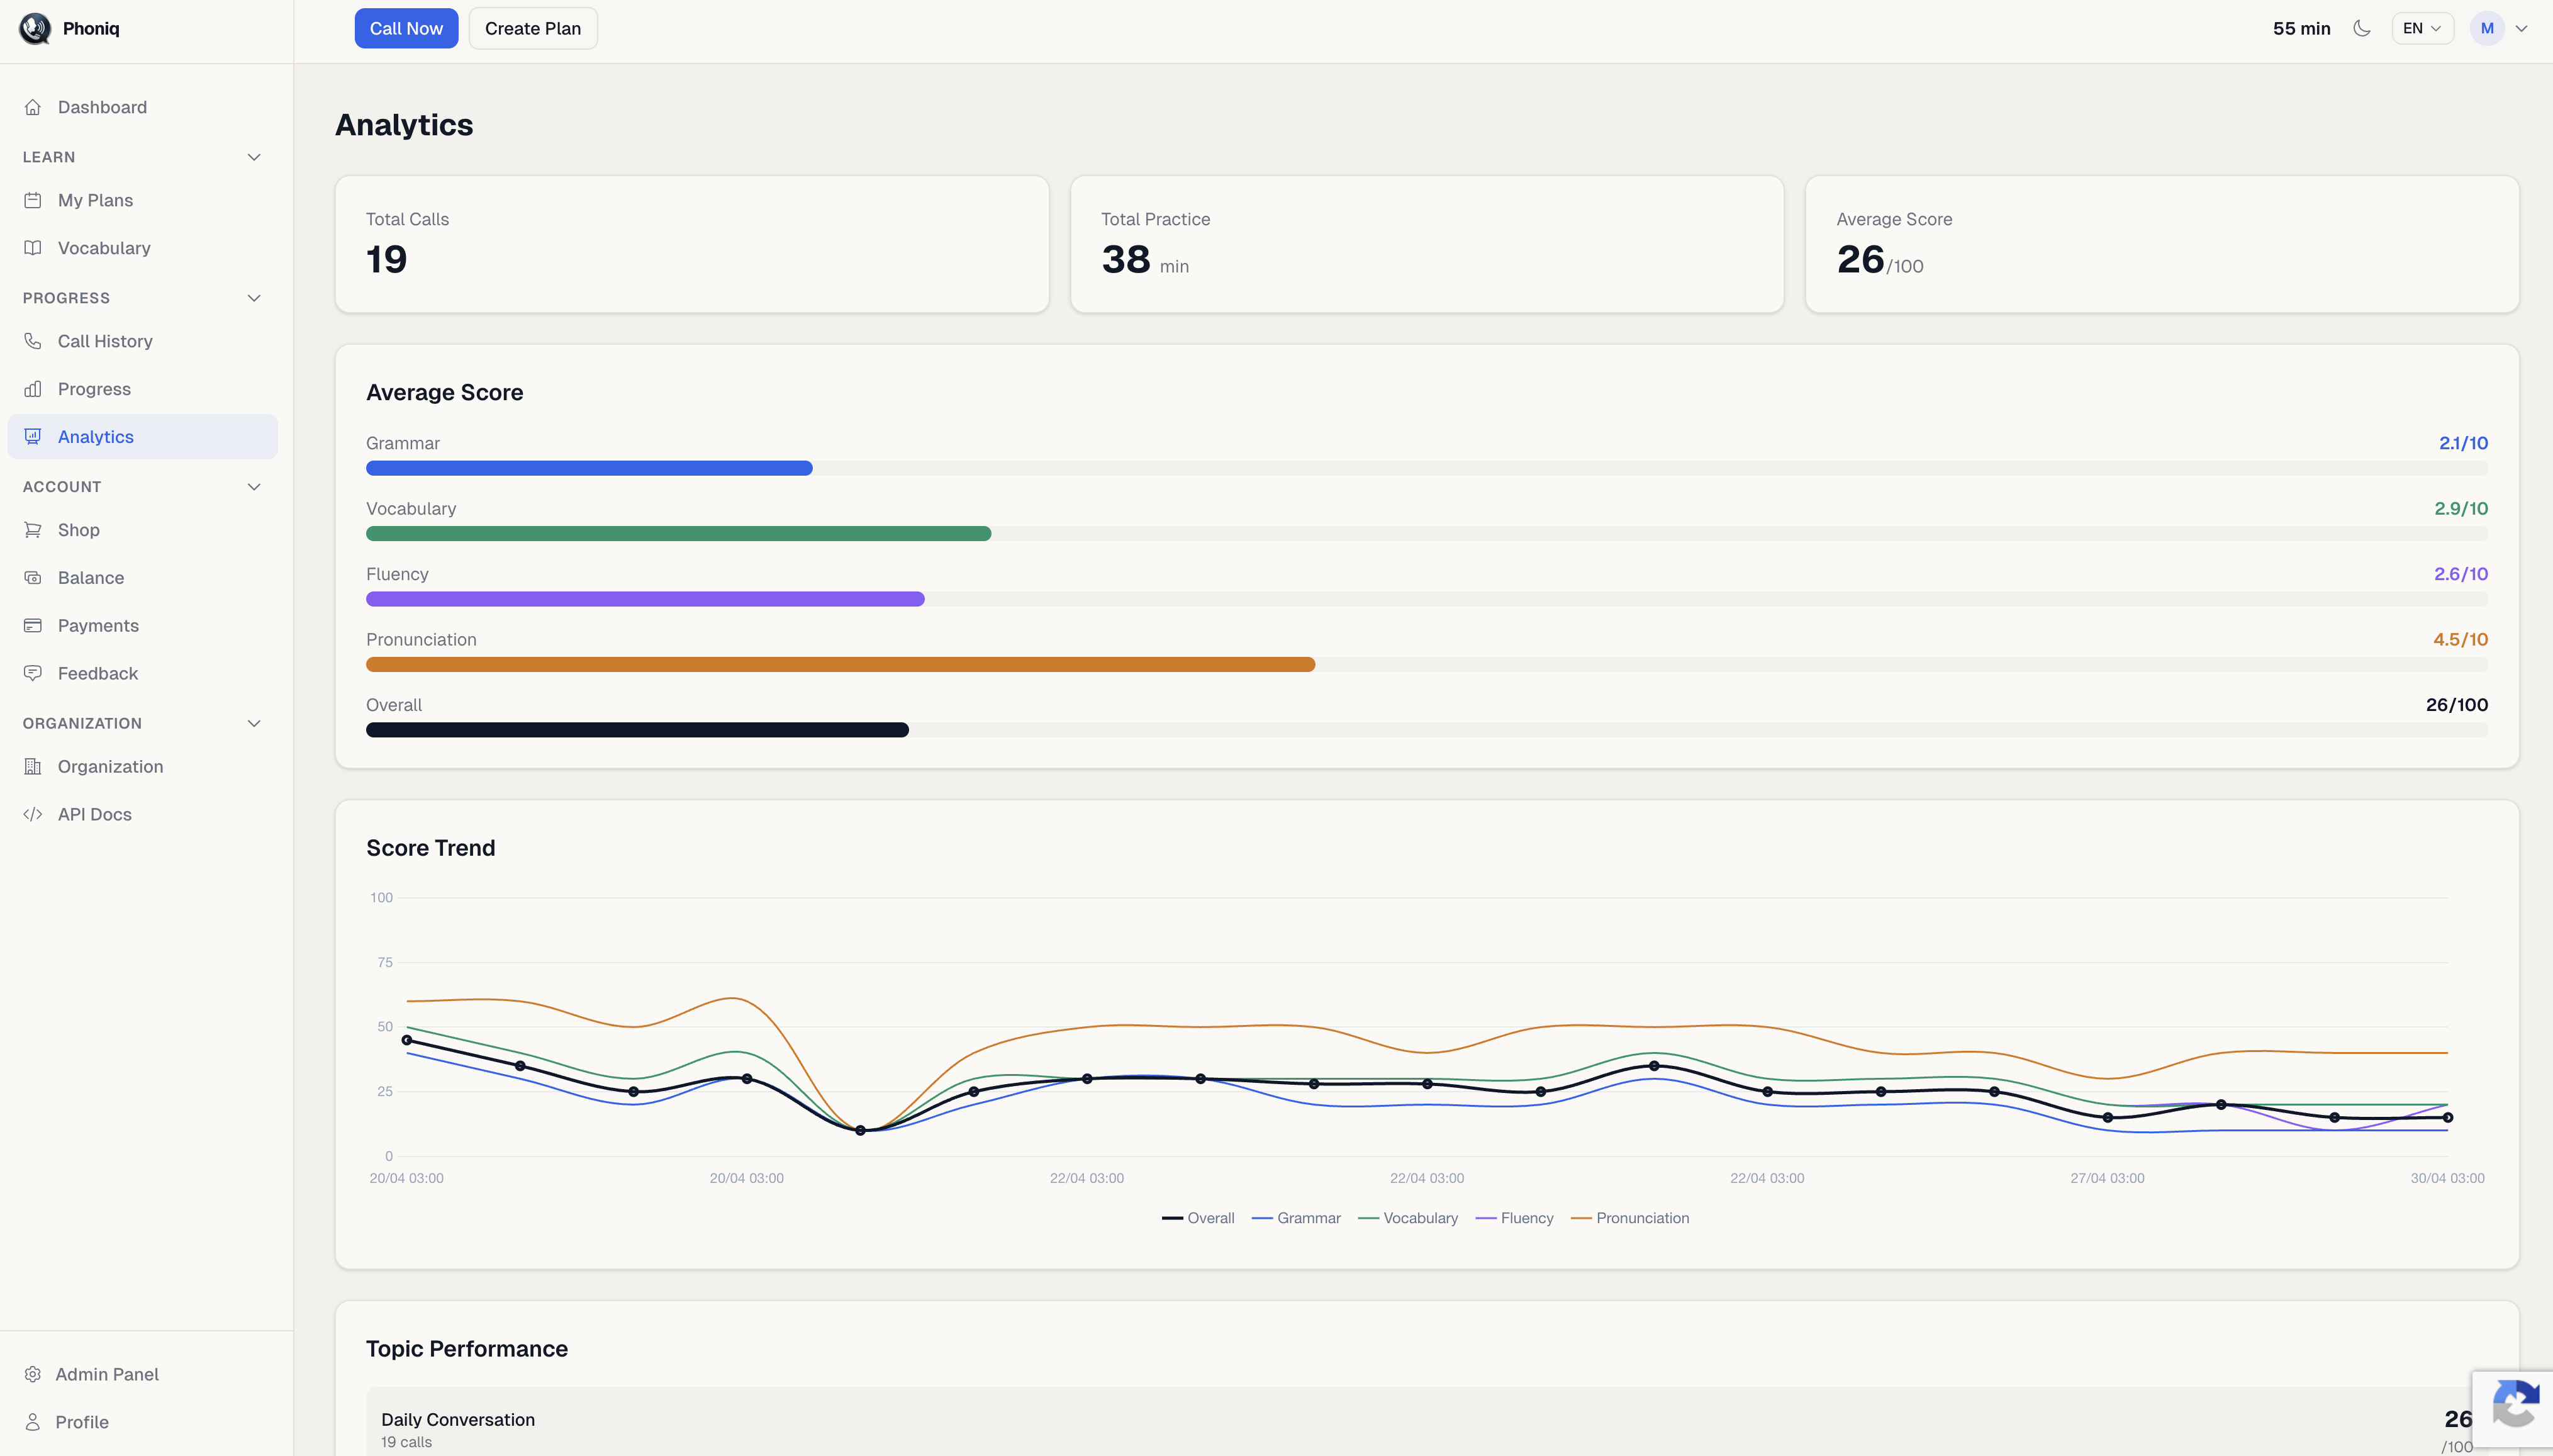Toggle Pronunciation series in chart legend

tap(1630, 1218)
